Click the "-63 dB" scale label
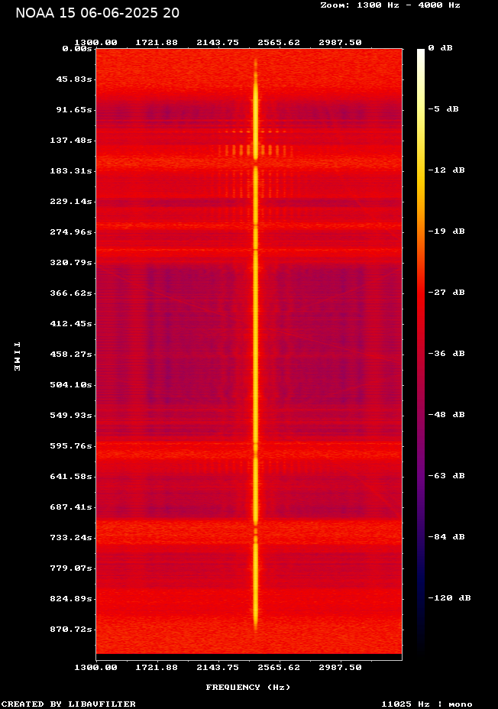498x709 pixels. [x=447, y=476]
